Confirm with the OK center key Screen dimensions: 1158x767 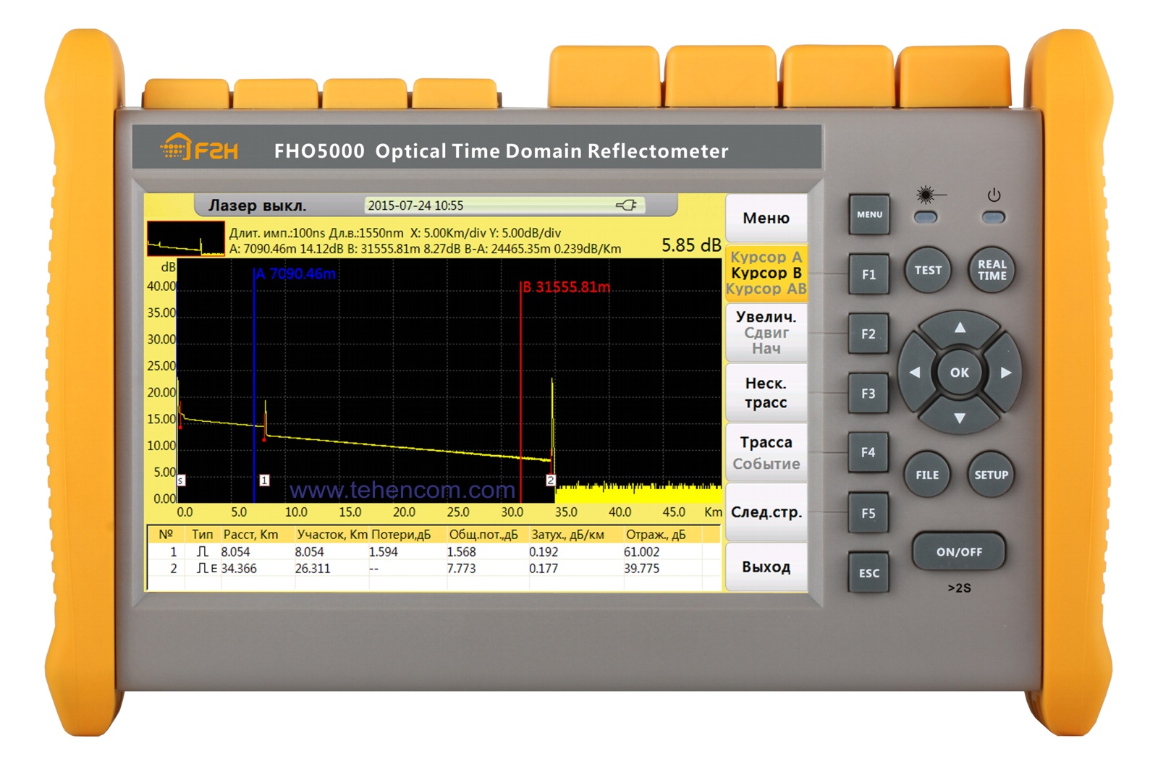(x=960, y=373)
